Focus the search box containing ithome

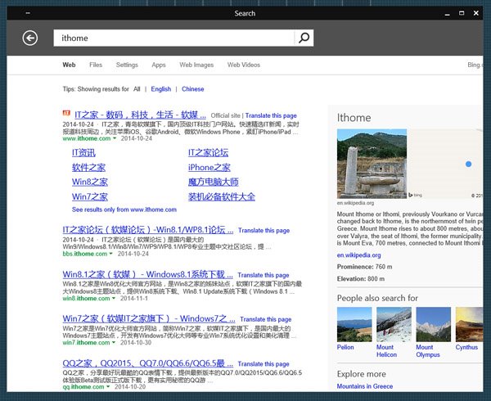(173, 38)
